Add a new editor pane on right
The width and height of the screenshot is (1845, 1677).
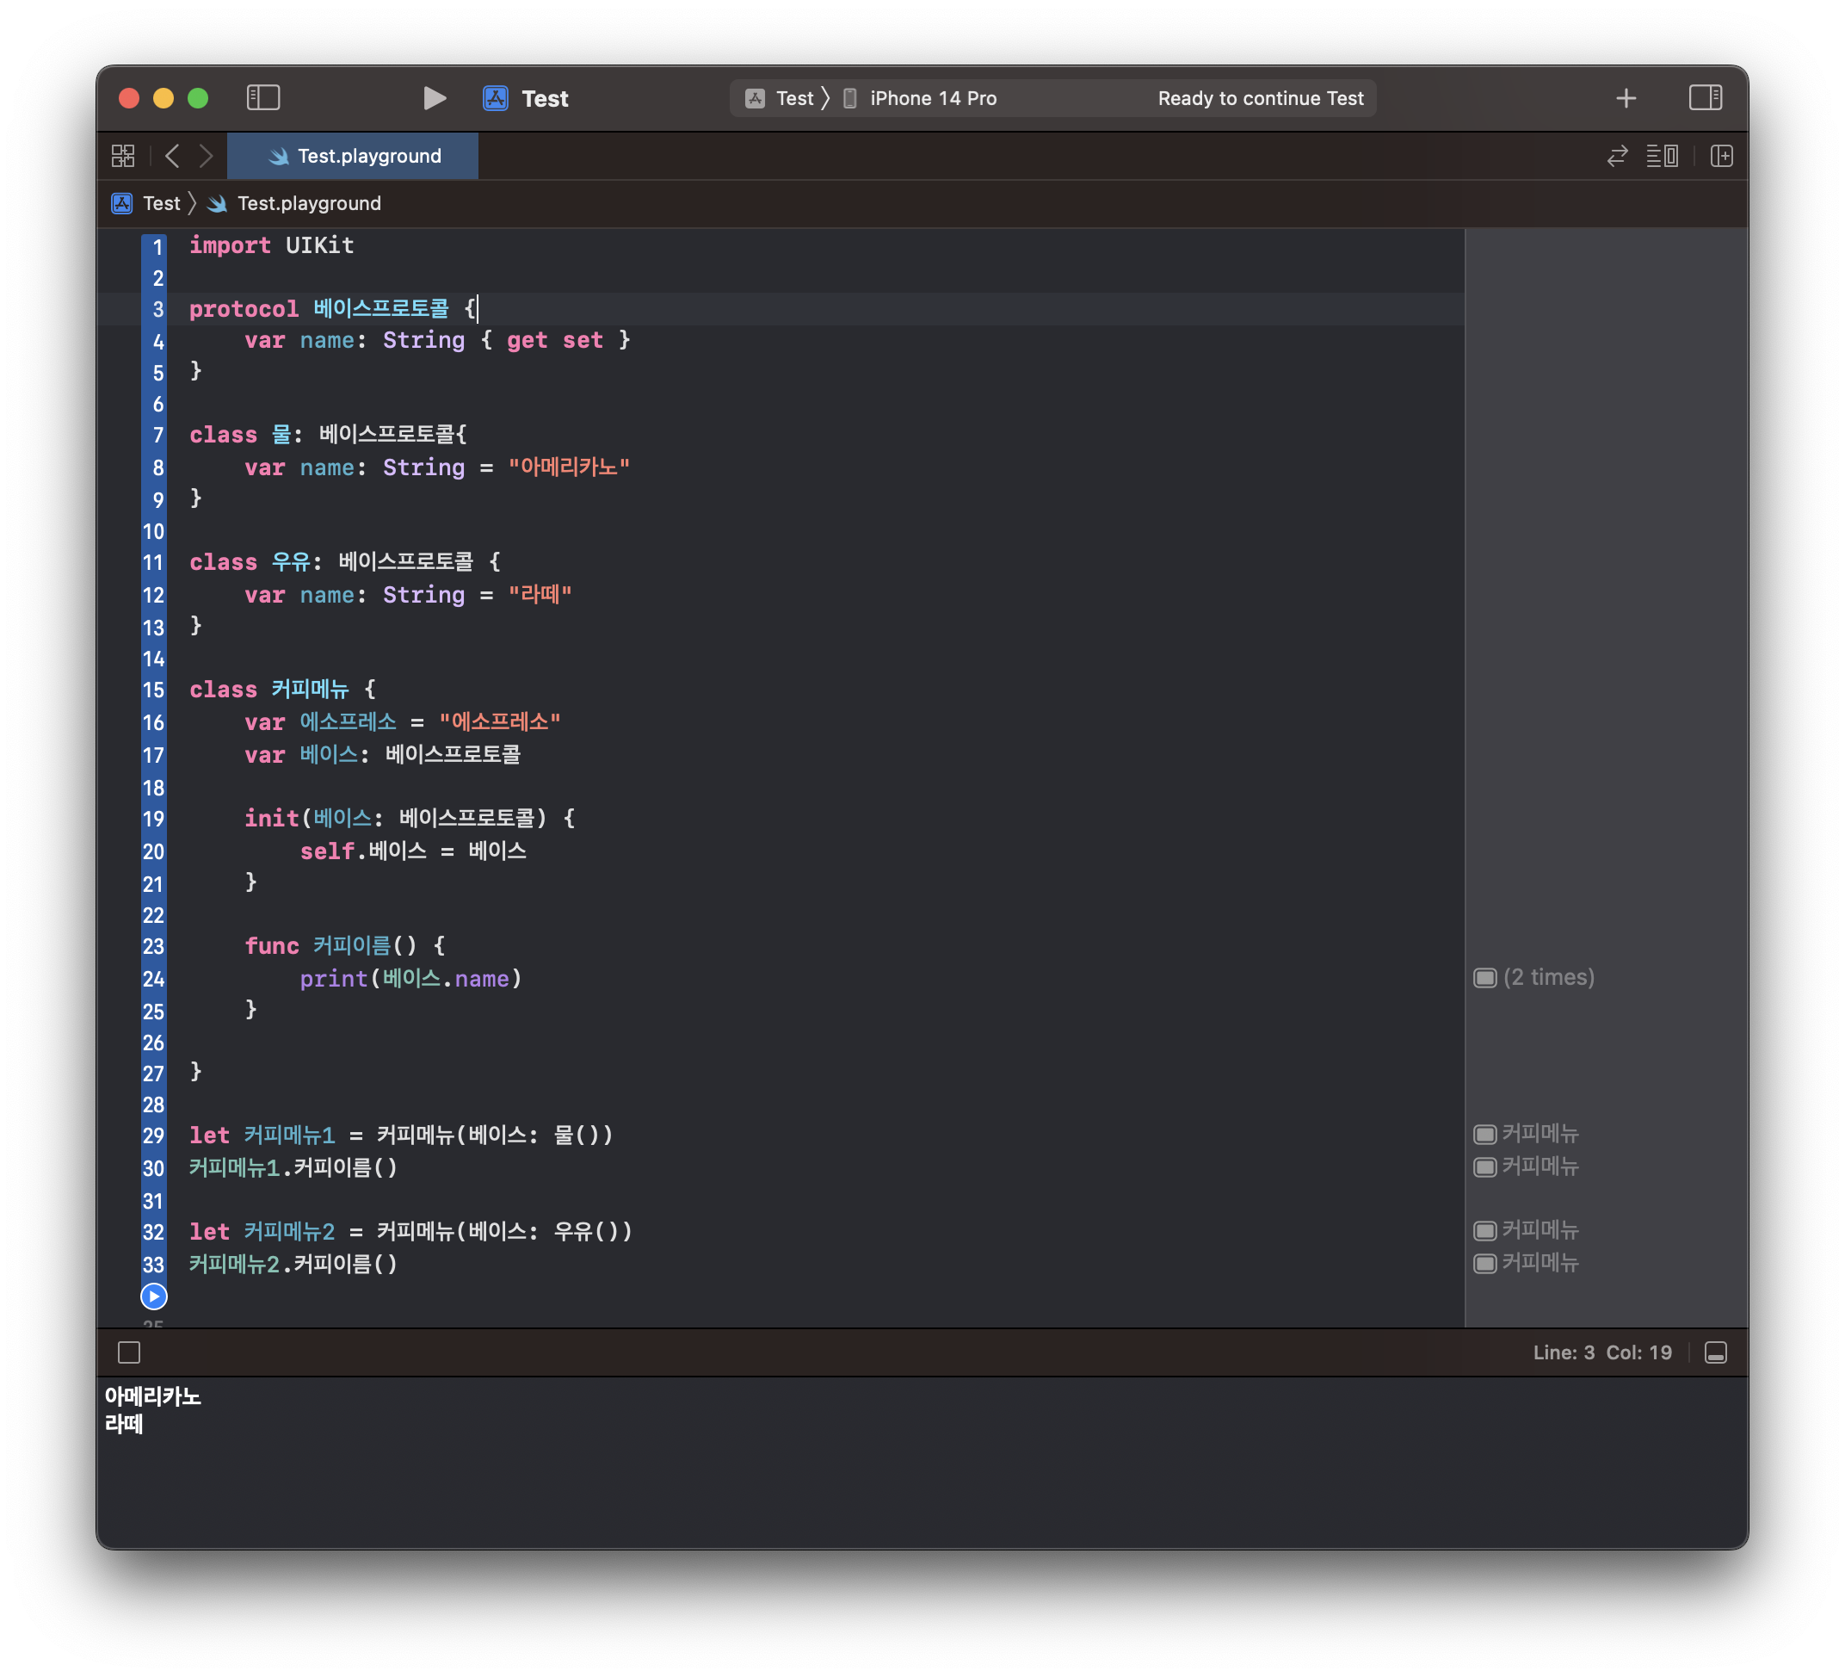pos(1721,157)
